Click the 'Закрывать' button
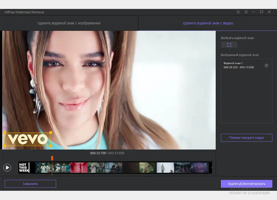Screen dimensions: 277x200 pyautogui.click(x=30, y=184)
